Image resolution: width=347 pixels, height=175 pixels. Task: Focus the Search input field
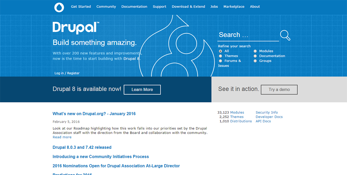click(248, 35)
